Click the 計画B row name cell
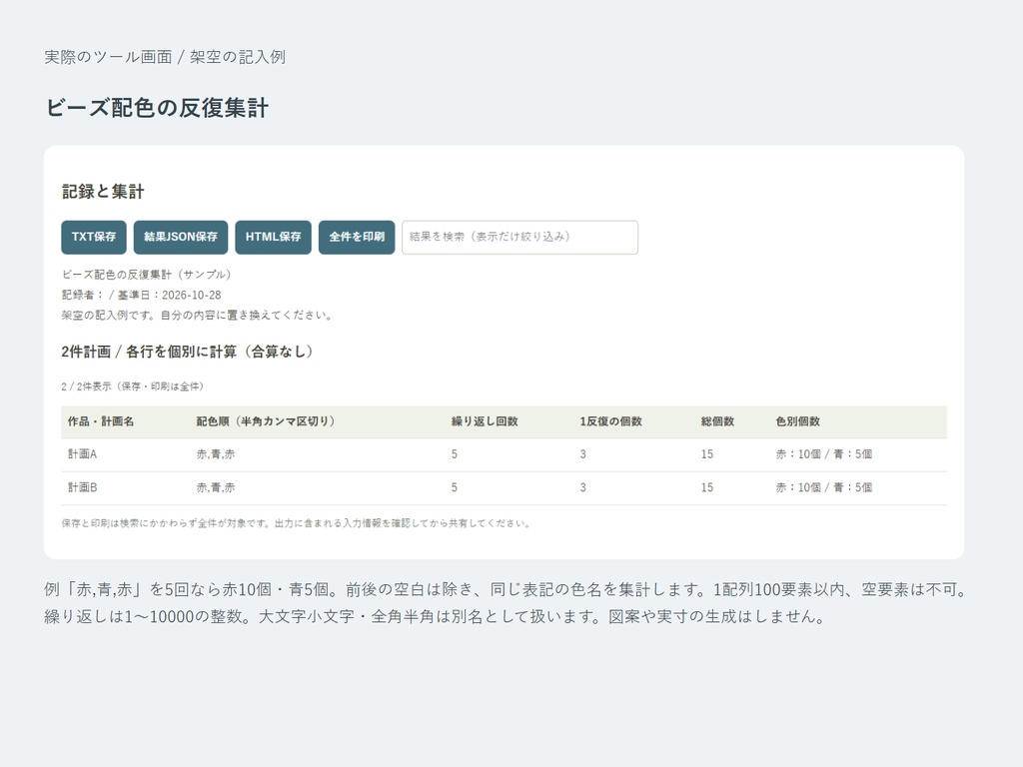This screenshot has width=1023, height=767. click(x=82, y=487)
